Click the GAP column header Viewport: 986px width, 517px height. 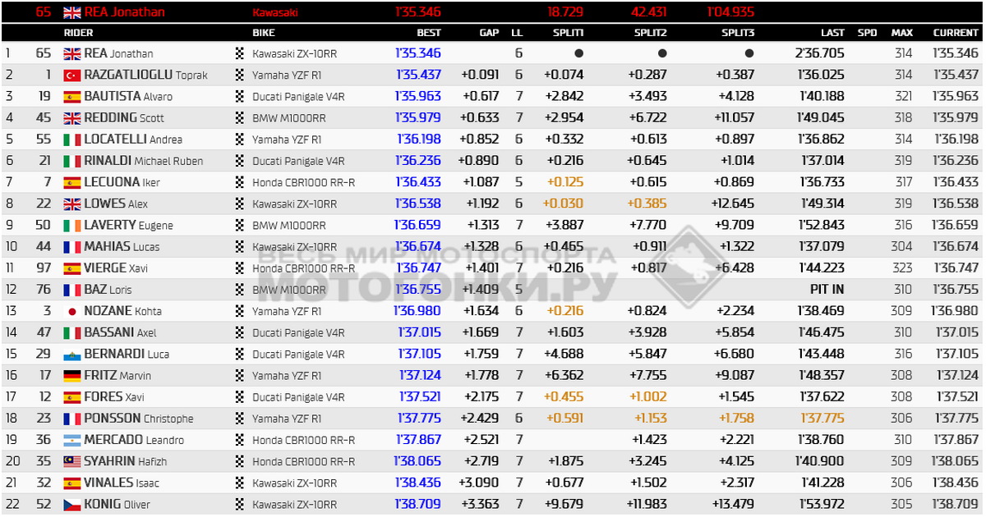coord(489,33)
